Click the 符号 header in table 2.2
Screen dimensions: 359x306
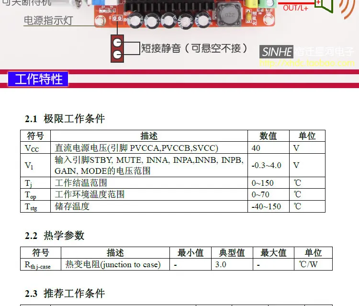[41, 253]
